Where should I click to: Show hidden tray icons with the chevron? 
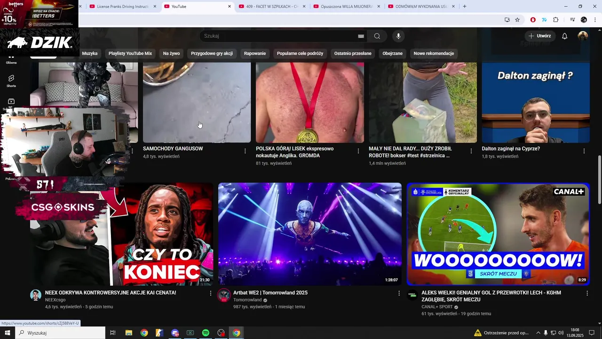click(x=538, y=333)
